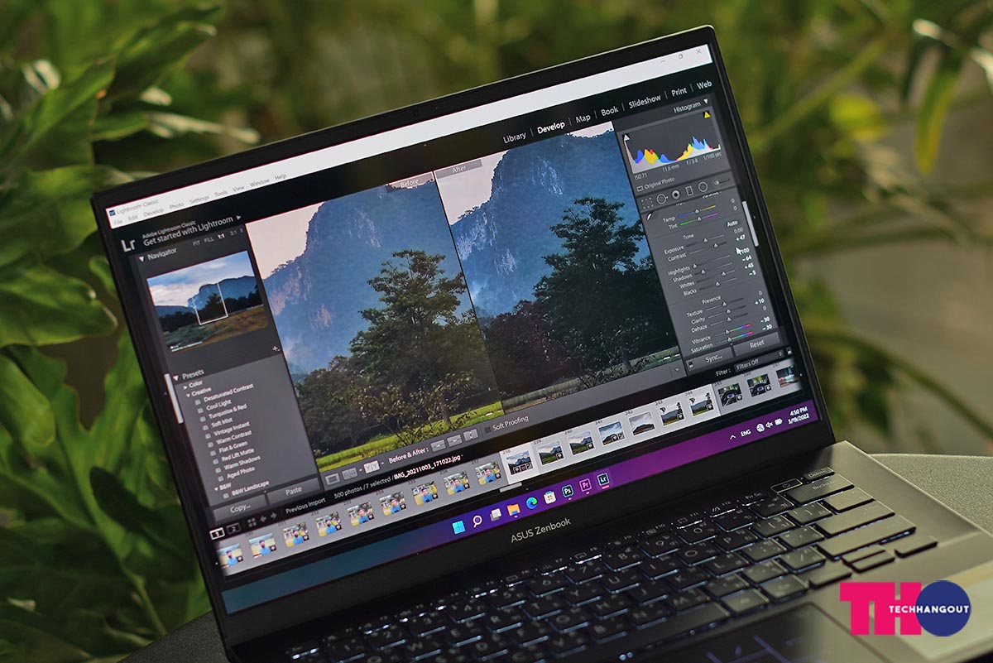Add a new preset with plus icon
The height and width of the screenshot is (663, 993).
point(276,350)
